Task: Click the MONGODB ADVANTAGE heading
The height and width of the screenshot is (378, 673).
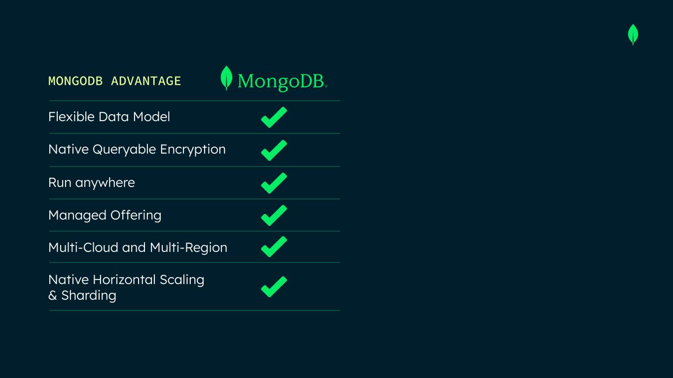Action: point(114,81)
